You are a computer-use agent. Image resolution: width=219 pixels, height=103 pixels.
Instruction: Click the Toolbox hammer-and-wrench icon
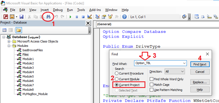pyautogui.click(x=117, y=17)
